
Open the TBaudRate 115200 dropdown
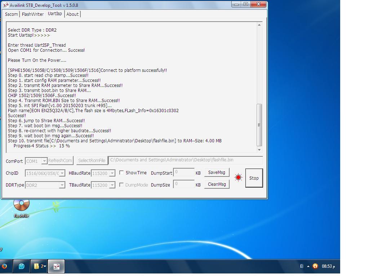coord(112,185)
